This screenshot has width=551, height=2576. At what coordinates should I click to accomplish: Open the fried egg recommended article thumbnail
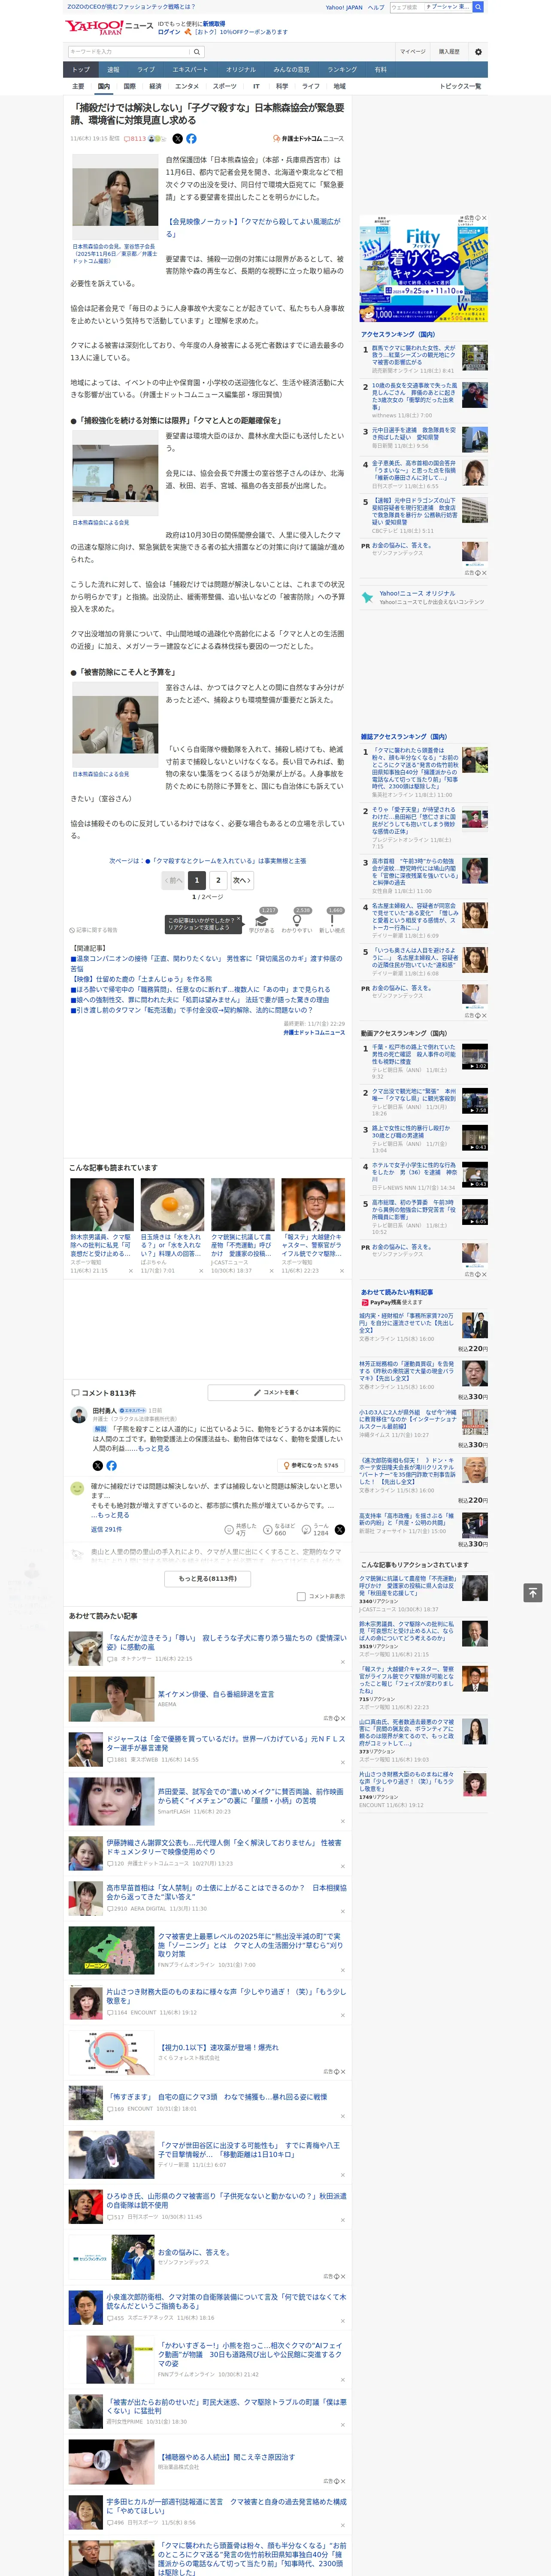(x=172, y=1204)
